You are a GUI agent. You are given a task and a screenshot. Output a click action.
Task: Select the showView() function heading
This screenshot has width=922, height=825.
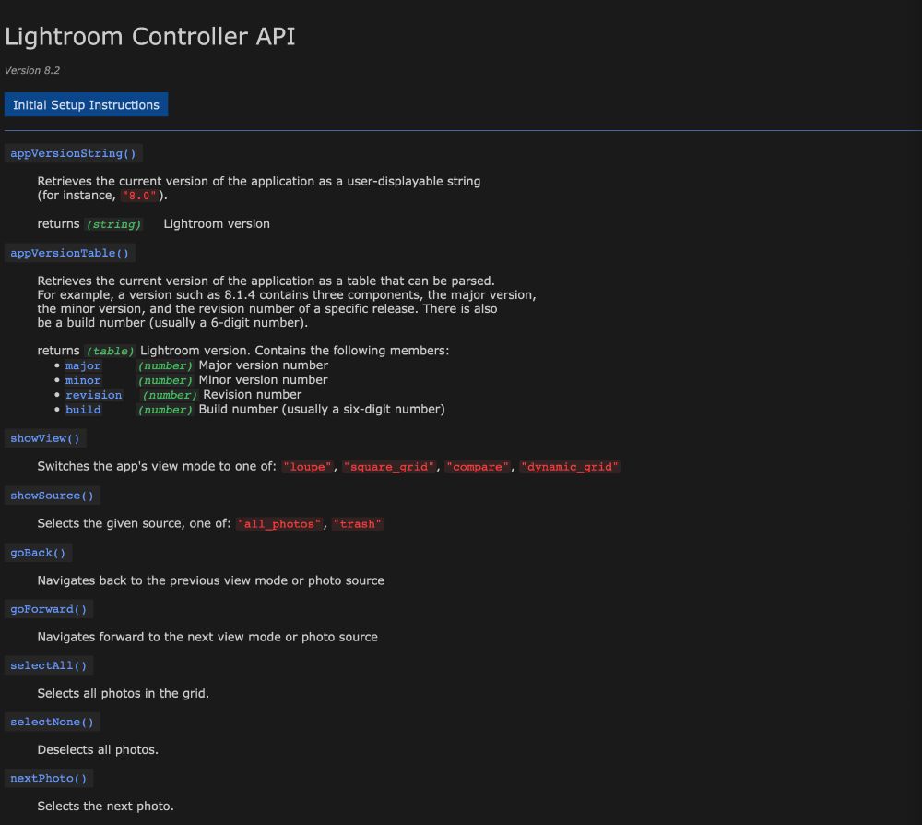(x=44, y=438)
